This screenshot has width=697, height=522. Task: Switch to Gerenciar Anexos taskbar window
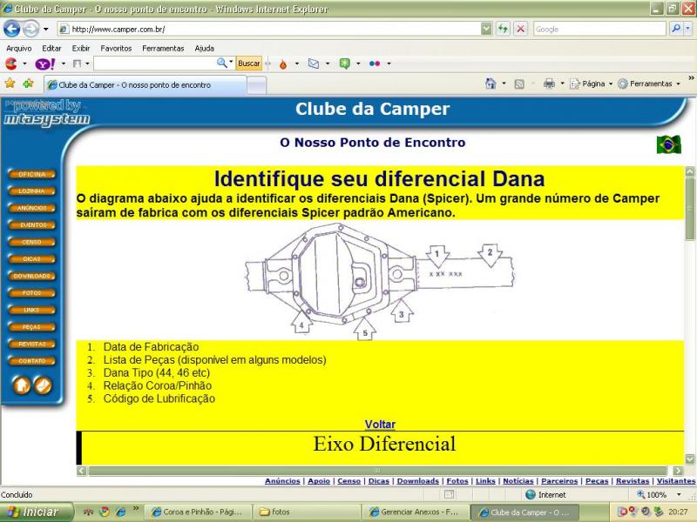click(x=415, y=512)
